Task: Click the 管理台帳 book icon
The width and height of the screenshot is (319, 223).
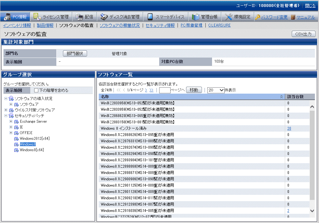Action: (x=196, y=17)
